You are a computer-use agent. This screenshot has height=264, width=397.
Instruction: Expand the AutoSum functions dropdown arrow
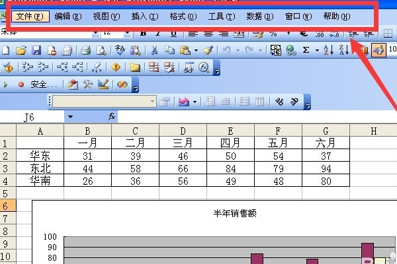(317, 51)
